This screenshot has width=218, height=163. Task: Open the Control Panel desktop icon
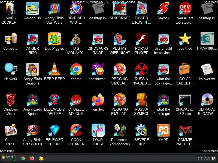(x=11, y=130)
